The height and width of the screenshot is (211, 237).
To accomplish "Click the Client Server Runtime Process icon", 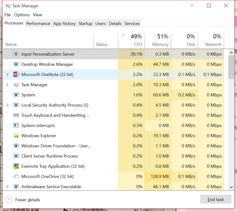I will 16,156.
